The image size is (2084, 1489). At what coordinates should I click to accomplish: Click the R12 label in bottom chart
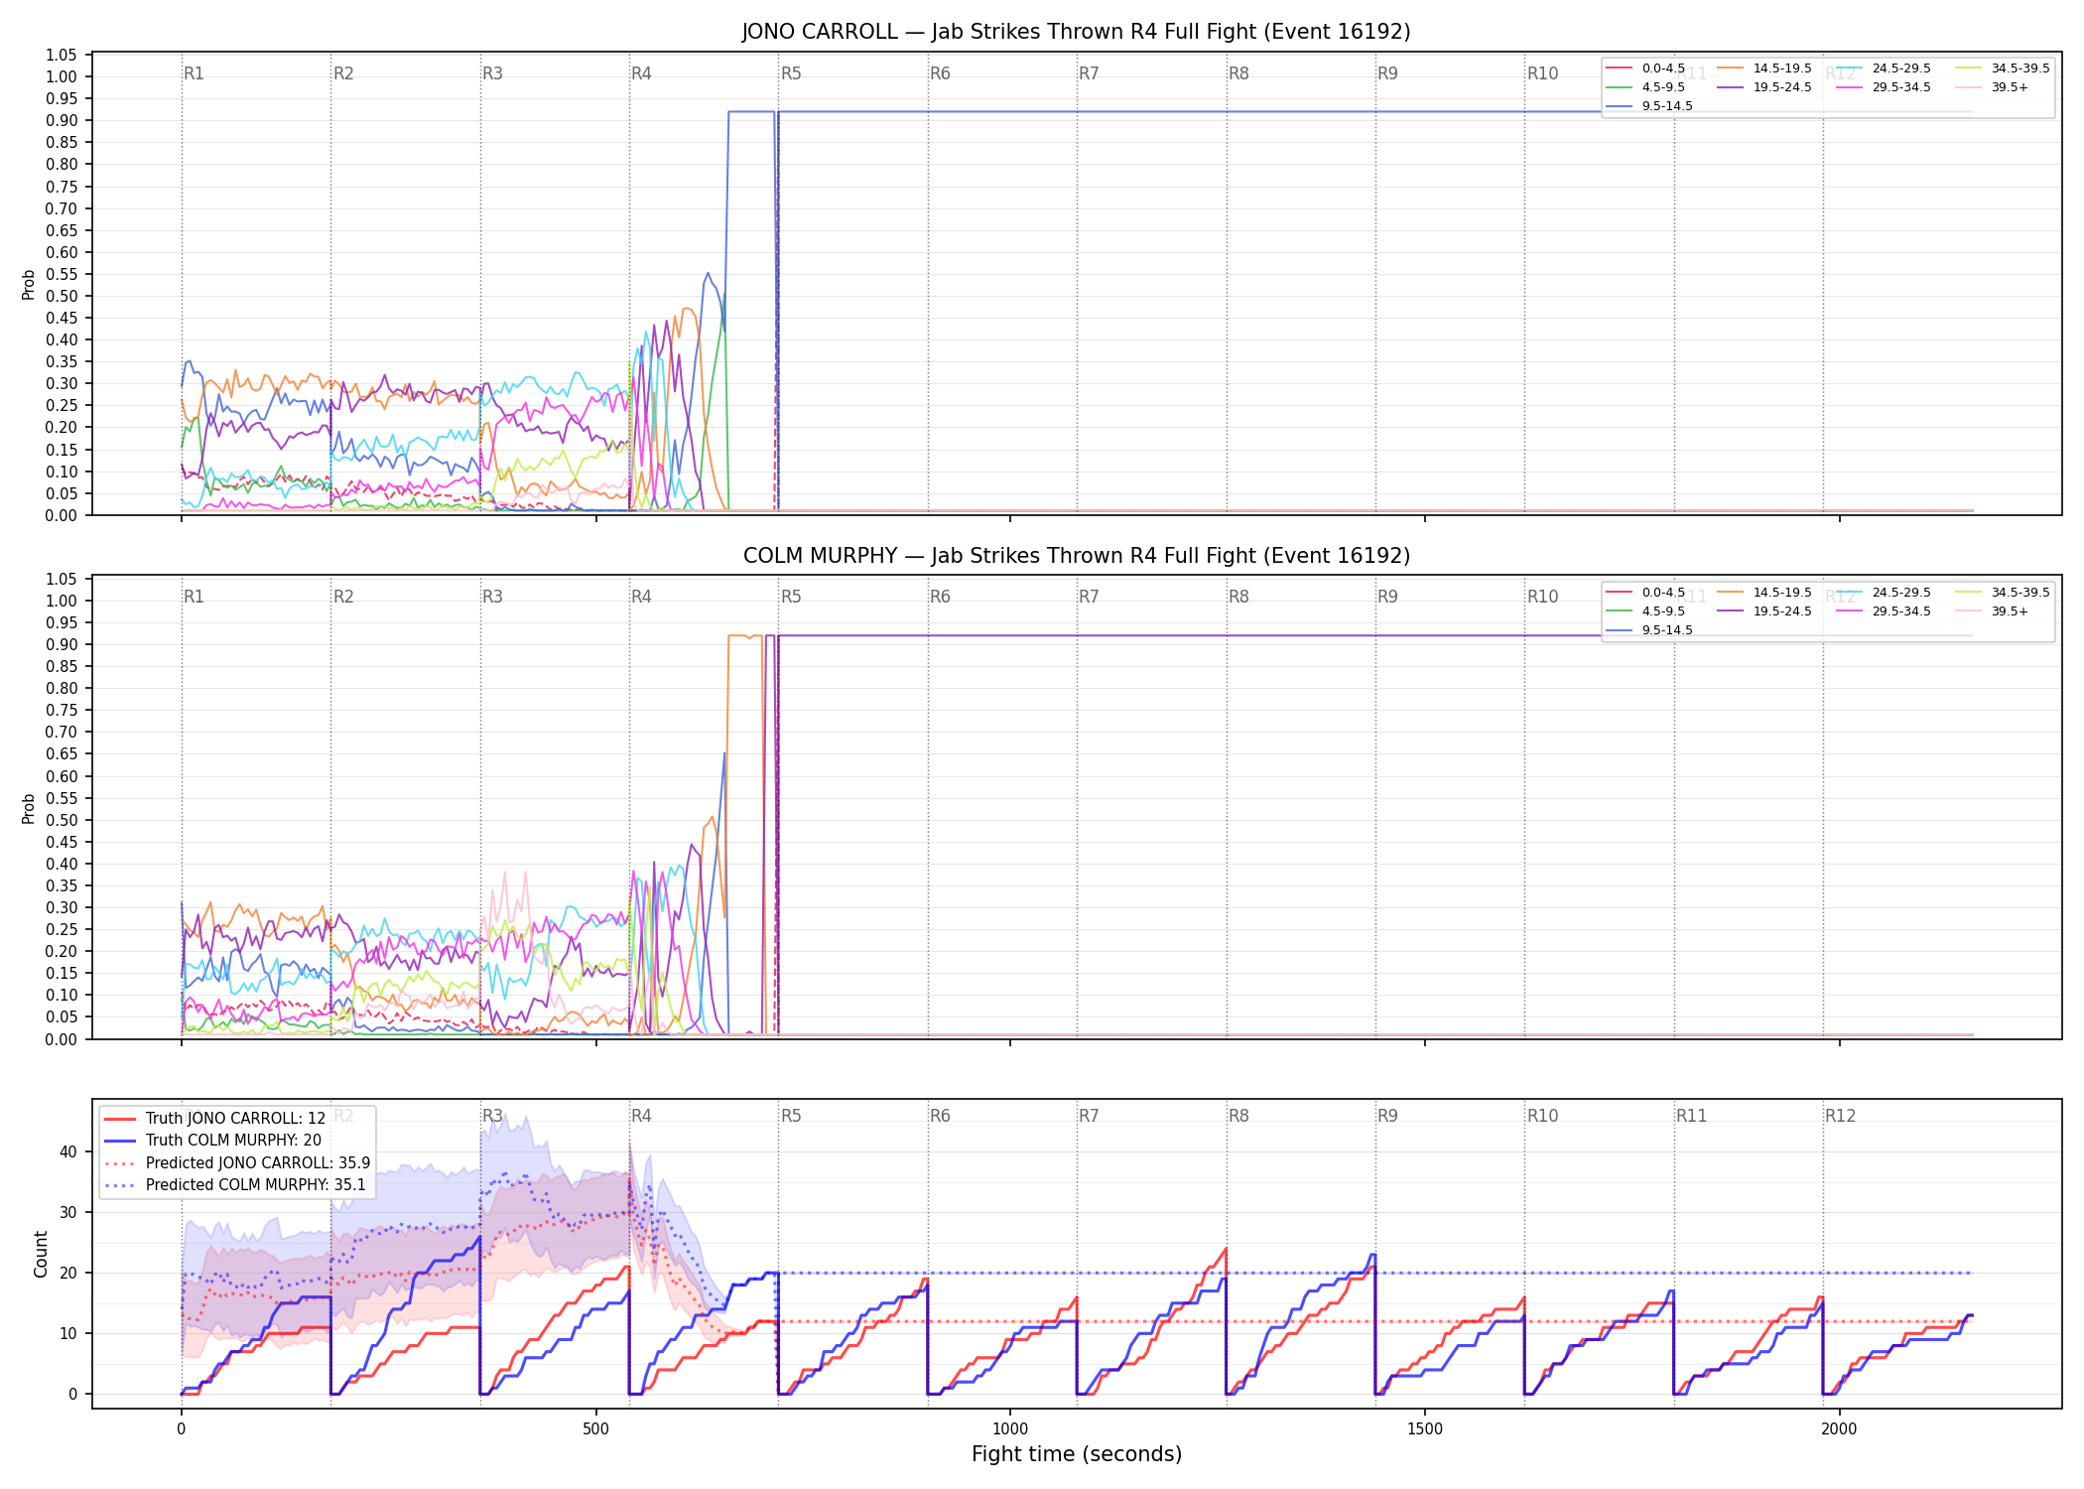1840,1116
